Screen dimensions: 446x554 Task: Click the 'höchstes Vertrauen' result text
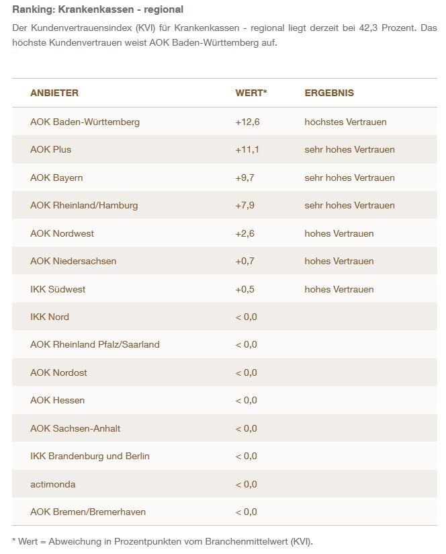(345, 122)
